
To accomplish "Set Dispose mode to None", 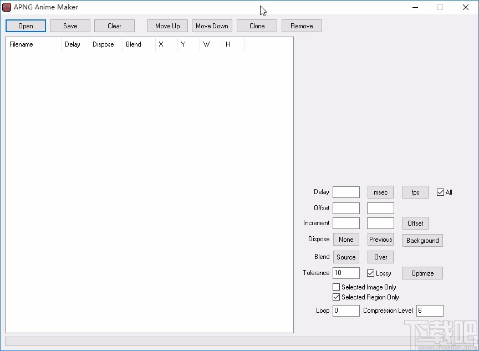I will (345, 240).
